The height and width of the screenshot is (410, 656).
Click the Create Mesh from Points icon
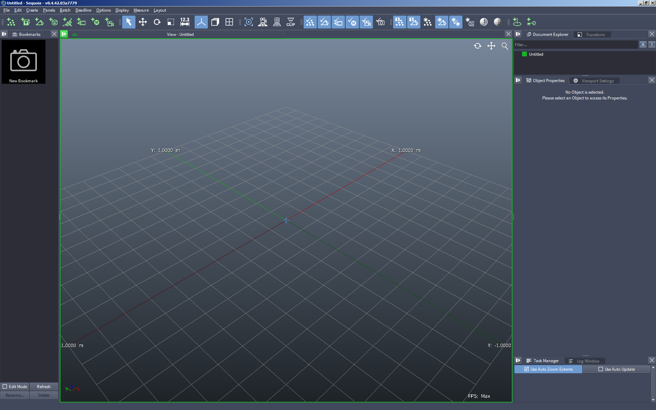click(67, 22)
